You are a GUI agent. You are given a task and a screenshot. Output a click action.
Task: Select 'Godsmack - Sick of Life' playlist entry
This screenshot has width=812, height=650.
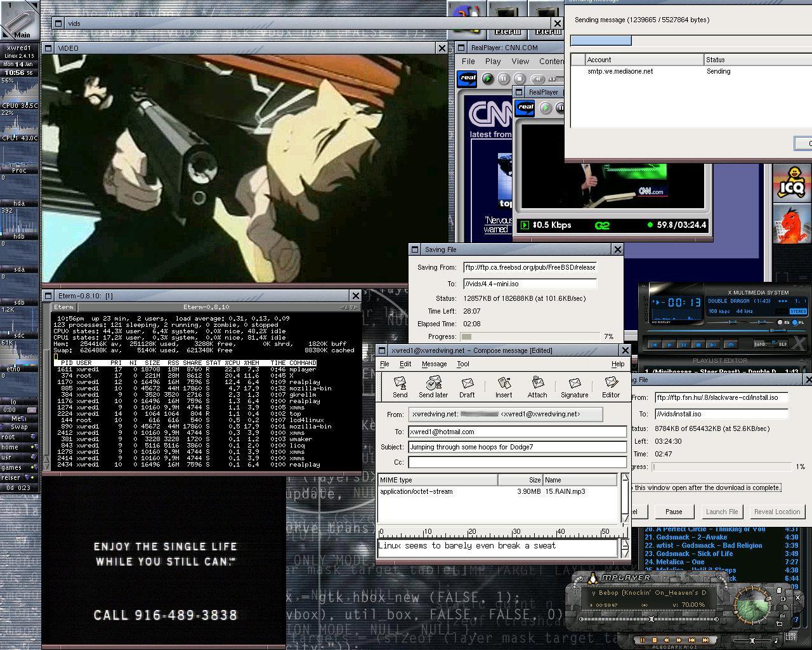coord(721,554)
